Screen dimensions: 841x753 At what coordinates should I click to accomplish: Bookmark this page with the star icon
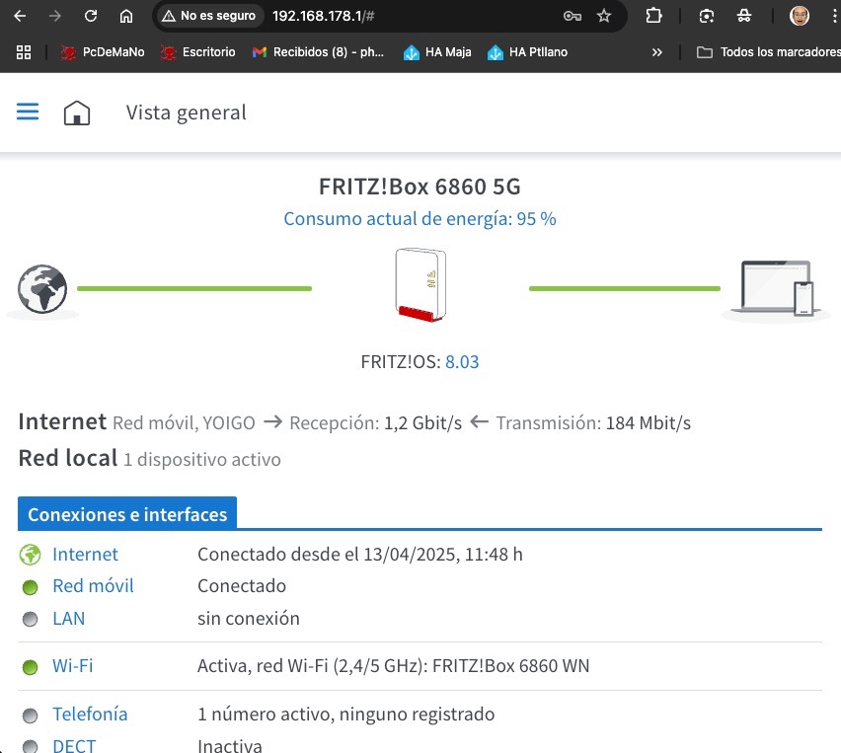coord(604,16)
